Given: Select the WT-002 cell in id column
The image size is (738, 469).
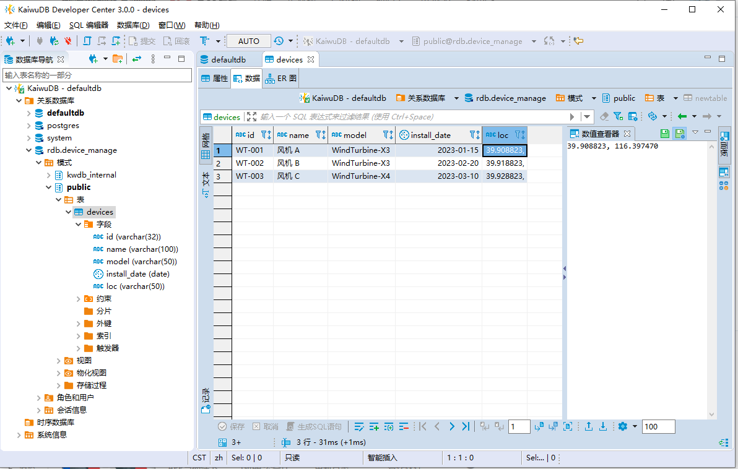Looking at the screenshot, I should [x=252, y=163].
